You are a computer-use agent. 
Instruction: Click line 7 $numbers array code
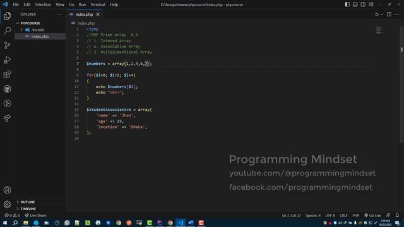[x=119, y=64]
